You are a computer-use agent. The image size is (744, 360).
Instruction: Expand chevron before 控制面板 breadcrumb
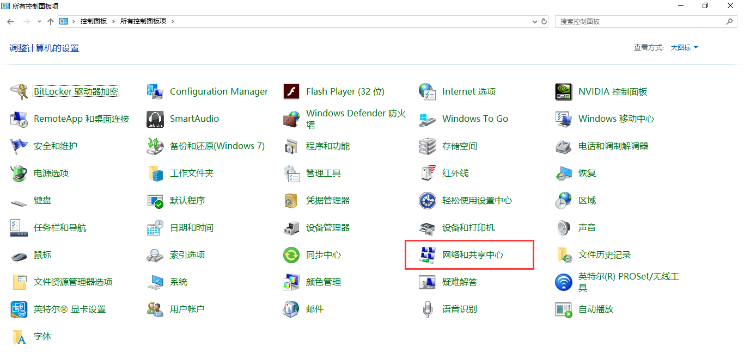tap(74, 21)
